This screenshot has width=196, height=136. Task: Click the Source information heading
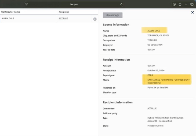[x=116, y=25]
